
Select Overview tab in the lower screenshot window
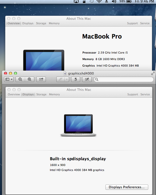(14, 94)
